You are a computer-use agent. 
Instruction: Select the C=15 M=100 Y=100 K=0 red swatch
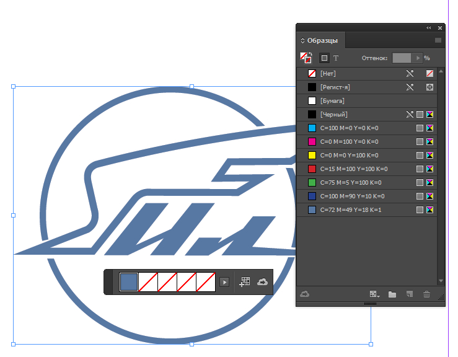click(366, 169)
